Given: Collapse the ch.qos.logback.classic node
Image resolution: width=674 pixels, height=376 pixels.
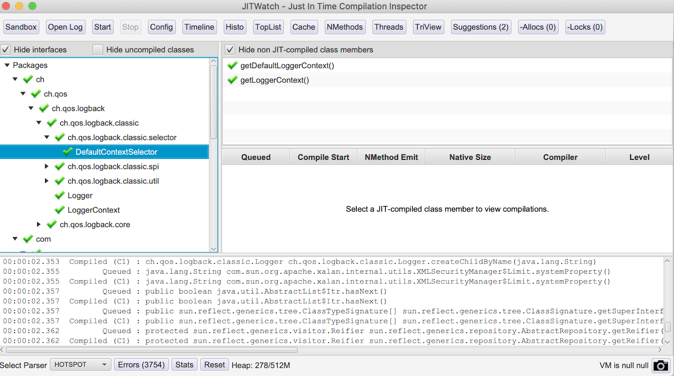Looking at the screenshot, I should [39, 122].
